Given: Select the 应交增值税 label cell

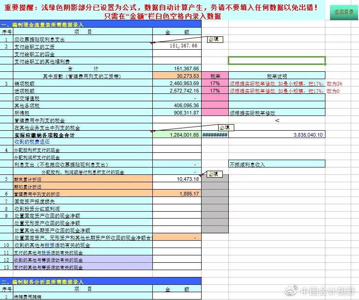Looking at the screenshot, I should pos(83,98).
